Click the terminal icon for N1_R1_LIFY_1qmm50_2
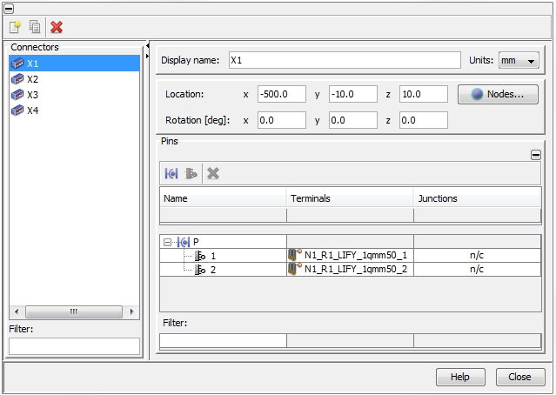The height and width of the screenshot is (395, 556). (295, 269)
